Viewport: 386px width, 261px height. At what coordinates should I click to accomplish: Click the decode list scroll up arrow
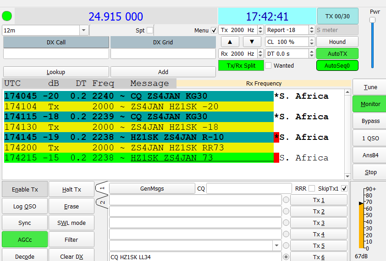tap(347, 92)
